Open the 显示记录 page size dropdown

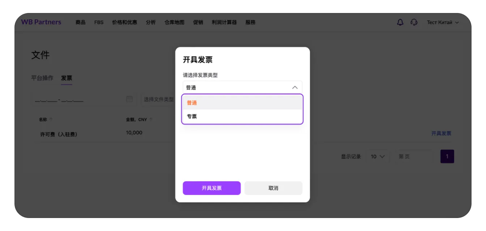coord(378,157)
